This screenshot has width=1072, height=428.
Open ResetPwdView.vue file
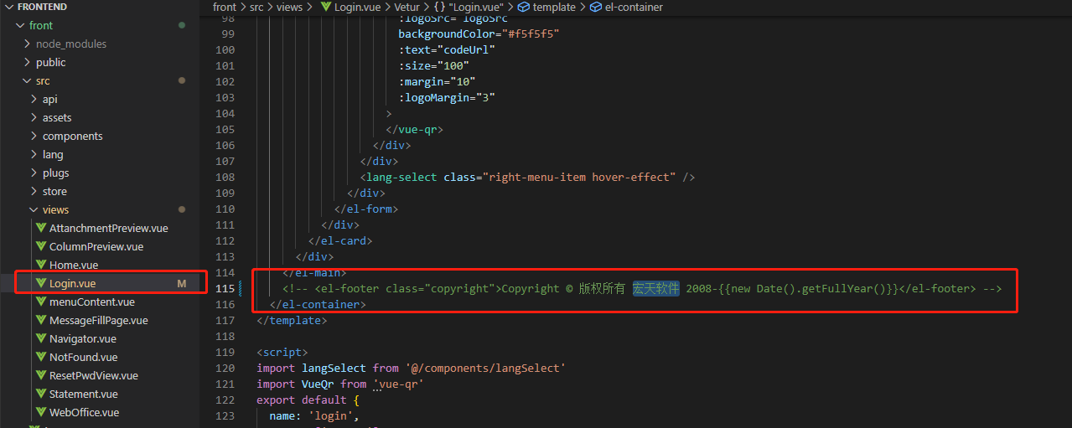(x=94, y=375)
